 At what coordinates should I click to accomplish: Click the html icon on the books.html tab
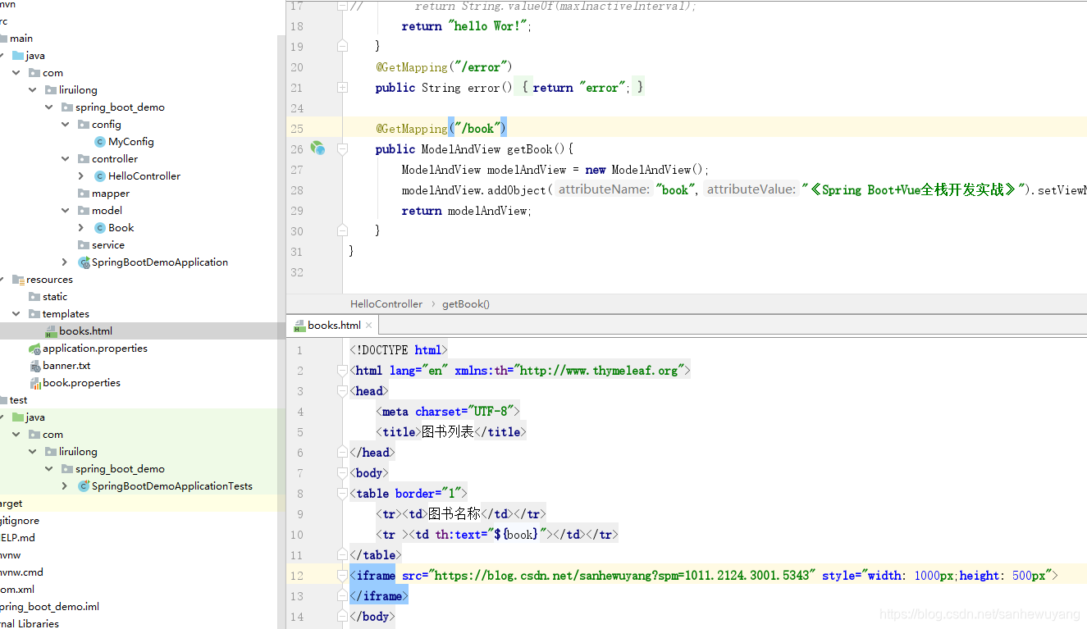point(299,326)
